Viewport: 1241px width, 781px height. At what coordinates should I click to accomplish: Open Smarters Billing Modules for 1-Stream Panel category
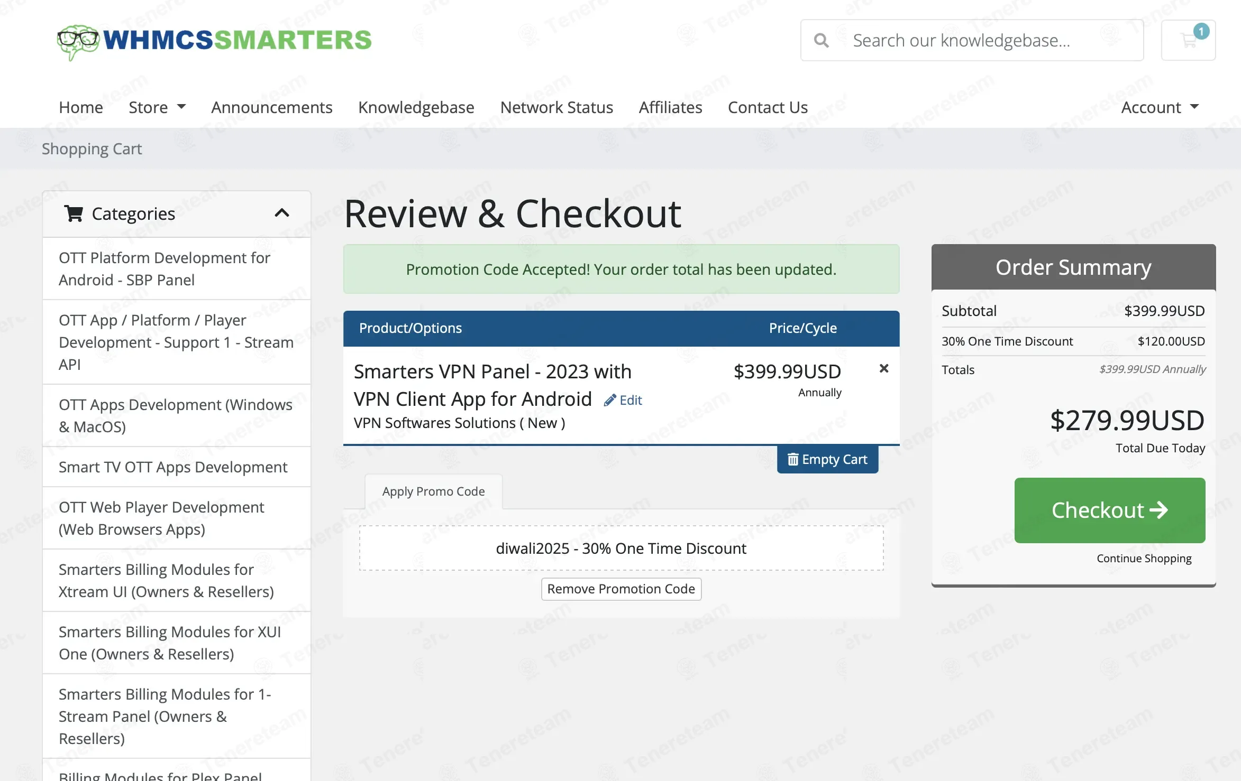coord(177,717)
